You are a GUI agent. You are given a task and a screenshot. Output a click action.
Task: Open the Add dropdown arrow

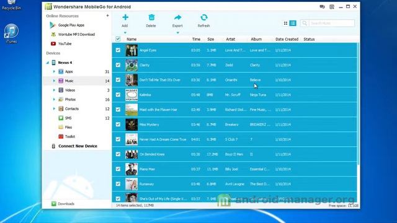pos(125,33)
